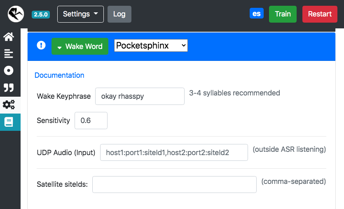The image size is (344, 209).
Task: Click the exclamation warning icon
Action: coord(41,45)
